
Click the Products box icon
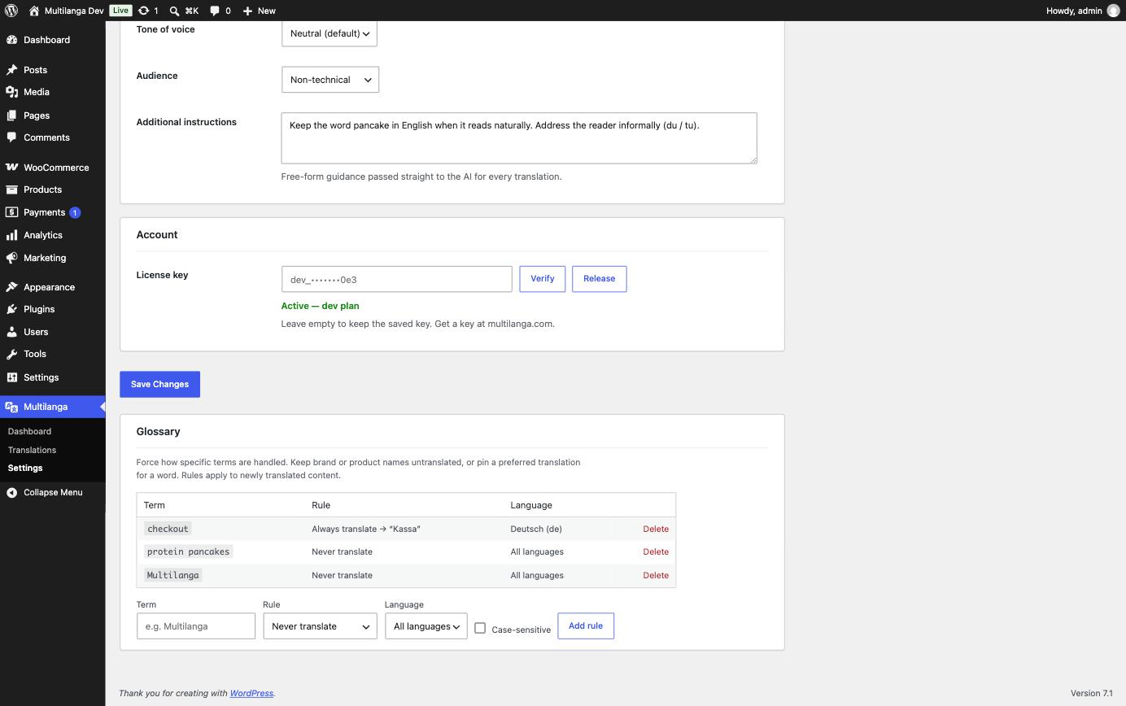(x=12, y=190)
